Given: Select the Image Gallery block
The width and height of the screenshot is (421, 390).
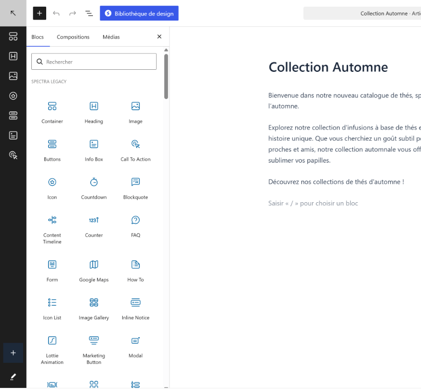Looking at the screenshot, I should coord(94,309).
